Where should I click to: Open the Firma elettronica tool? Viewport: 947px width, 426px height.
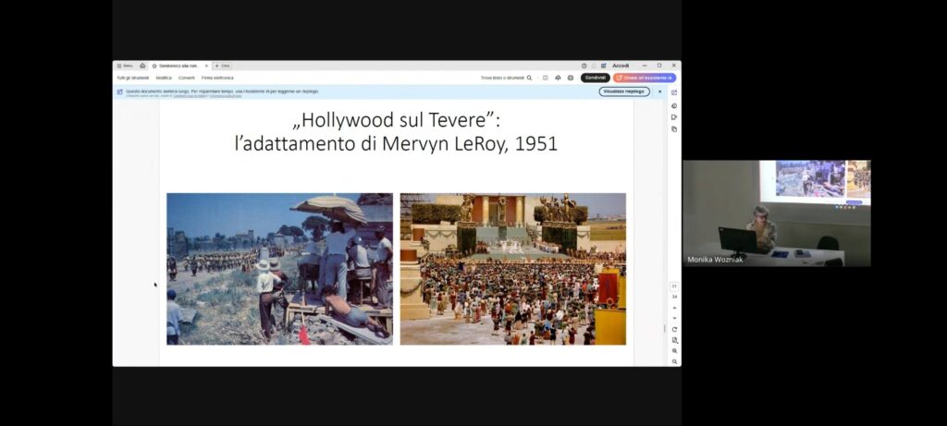click(217, 78)
